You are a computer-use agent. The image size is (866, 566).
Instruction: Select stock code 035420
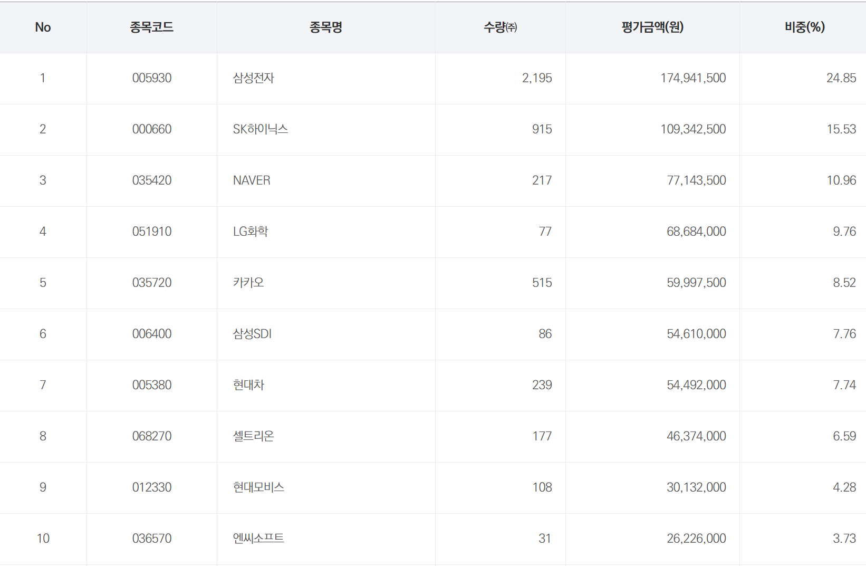[152, 180]
